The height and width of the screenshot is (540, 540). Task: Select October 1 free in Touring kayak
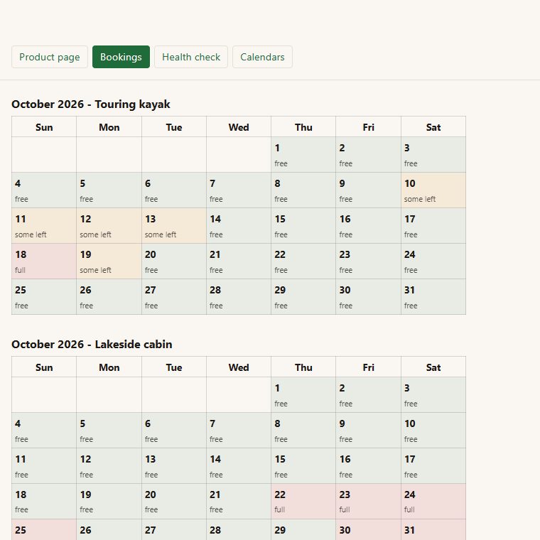click(303, 155)
